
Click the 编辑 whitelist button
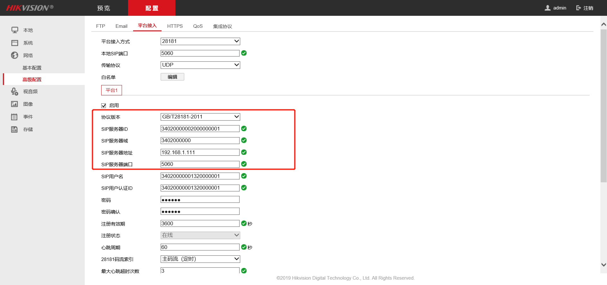pyautogui.click(x=172, y=77)
